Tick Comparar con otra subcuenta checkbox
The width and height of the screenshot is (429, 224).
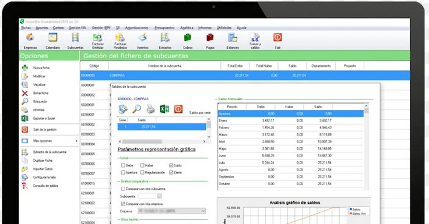pyautogui.click(x=123, y=189)
